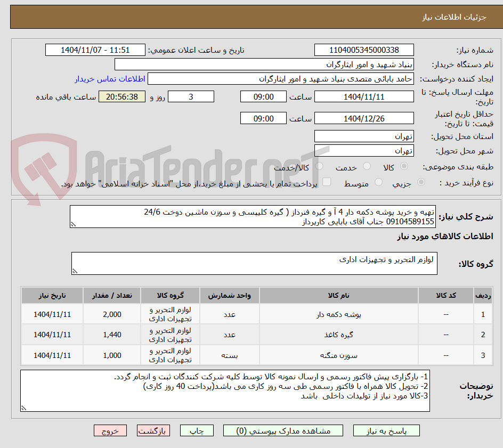This screenshot has height=448, width=503.
Task: Click the پاسخ به نیاز button
Action: pos(386,430)
